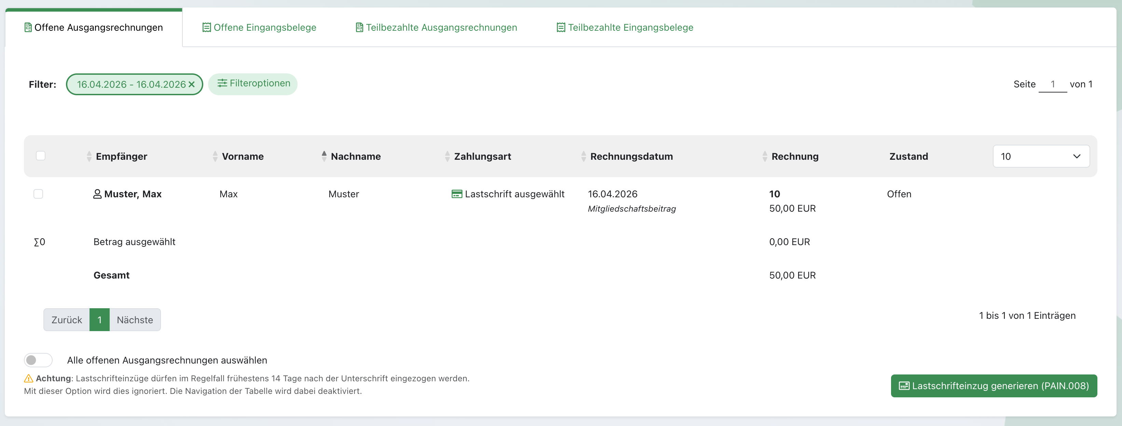Check the select-all header checkbox
The height and width of the screenshot is (426, 1122).
coord(41,156)
